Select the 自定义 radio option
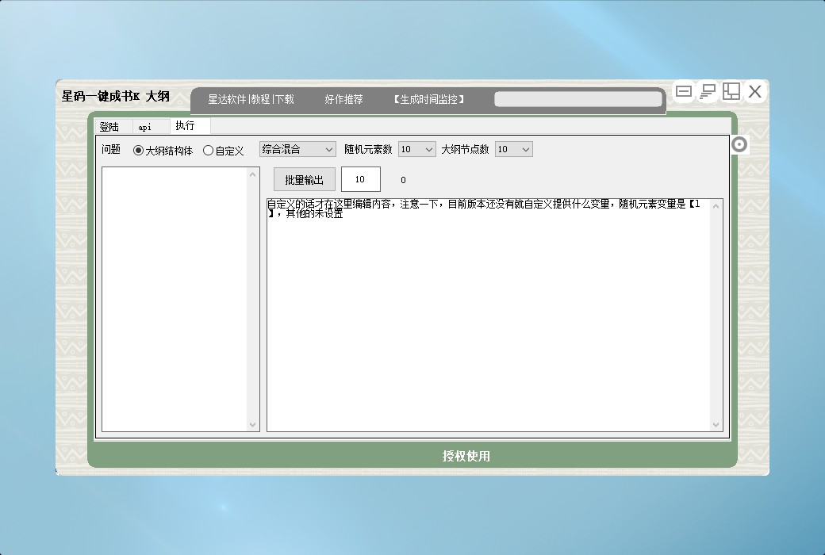The width and height of the screenshot is (825, 555). (209, 150)
